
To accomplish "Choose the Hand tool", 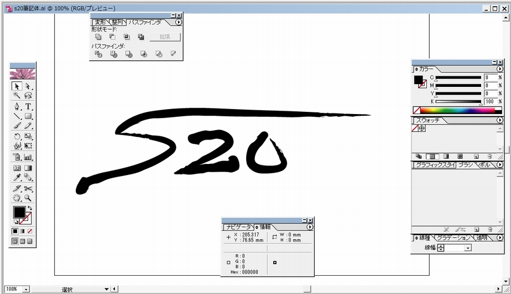I will pos(17,198).
